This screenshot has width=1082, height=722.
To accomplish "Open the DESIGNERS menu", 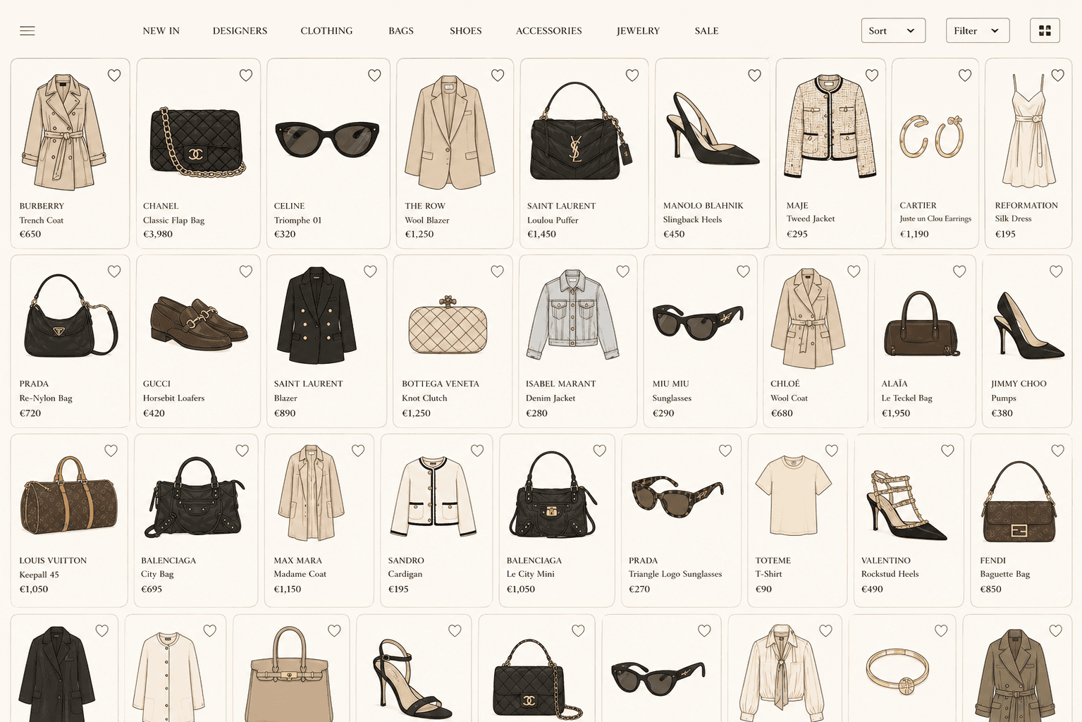I will [x=240, y=31].
